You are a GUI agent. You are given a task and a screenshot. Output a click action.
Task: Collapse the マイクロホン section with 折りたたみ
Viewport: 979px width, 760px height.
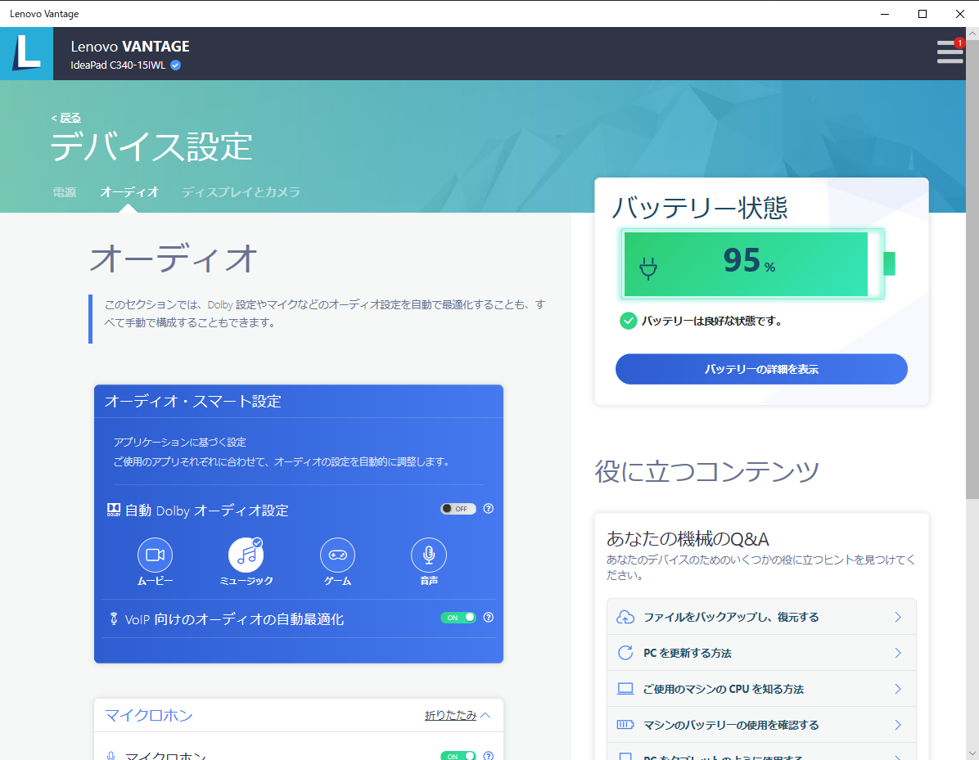click(x=458, y=715)
